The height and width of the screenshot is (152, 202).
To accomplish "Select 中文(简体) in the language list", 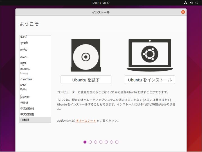I will pyautogui.click(x=35, y=109).
